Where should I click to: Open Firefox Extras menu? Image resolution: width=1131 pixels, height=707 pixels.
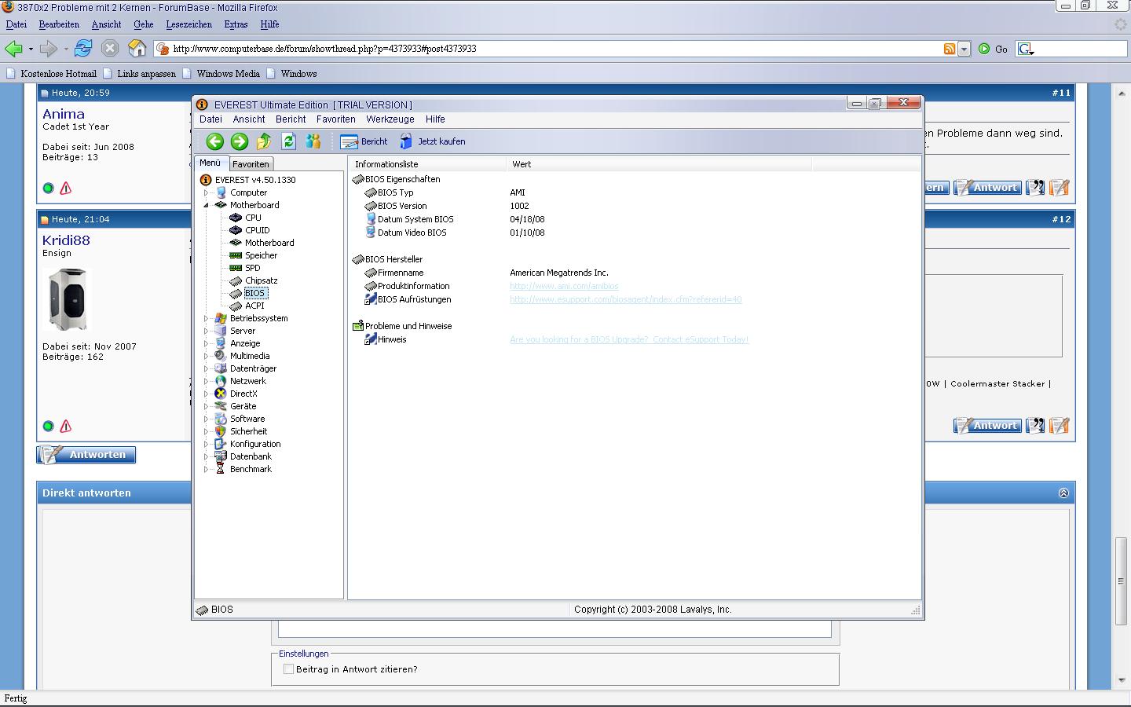(236, 24)
